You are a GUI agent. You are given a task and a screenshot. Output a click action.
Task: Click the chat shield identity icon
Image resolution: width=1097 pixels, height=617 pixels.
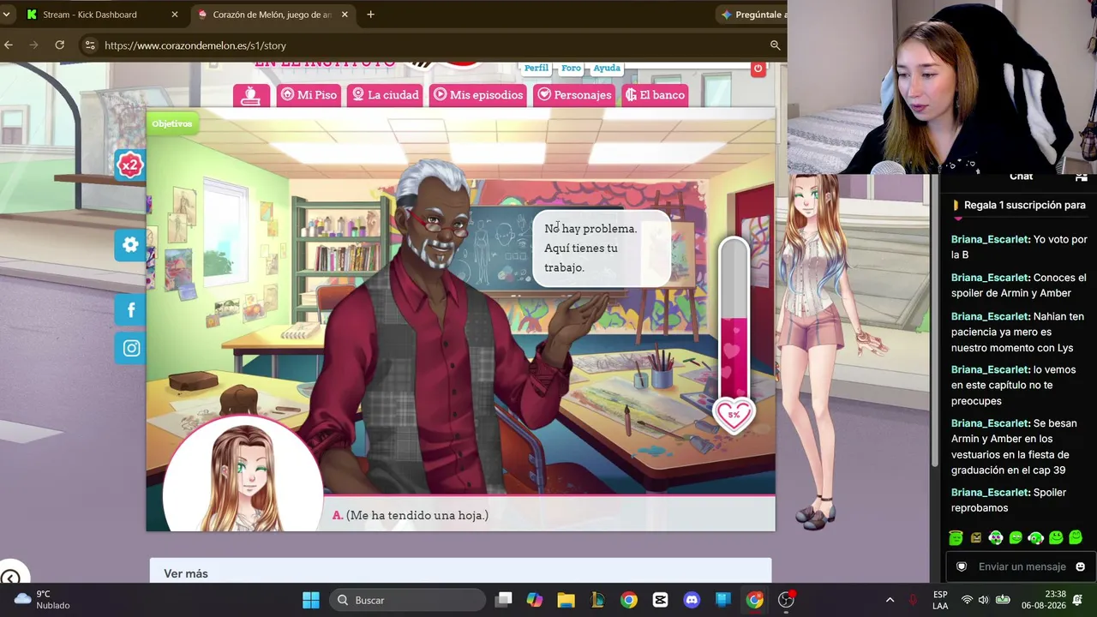pos(962,566)
